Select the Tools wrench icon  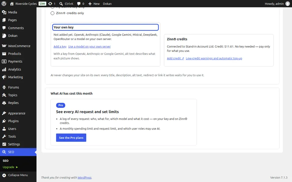coord(4,136)
